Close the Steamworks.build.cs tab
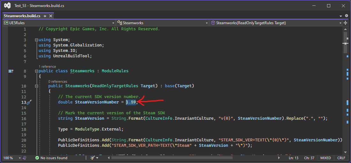 click(51, 16)
